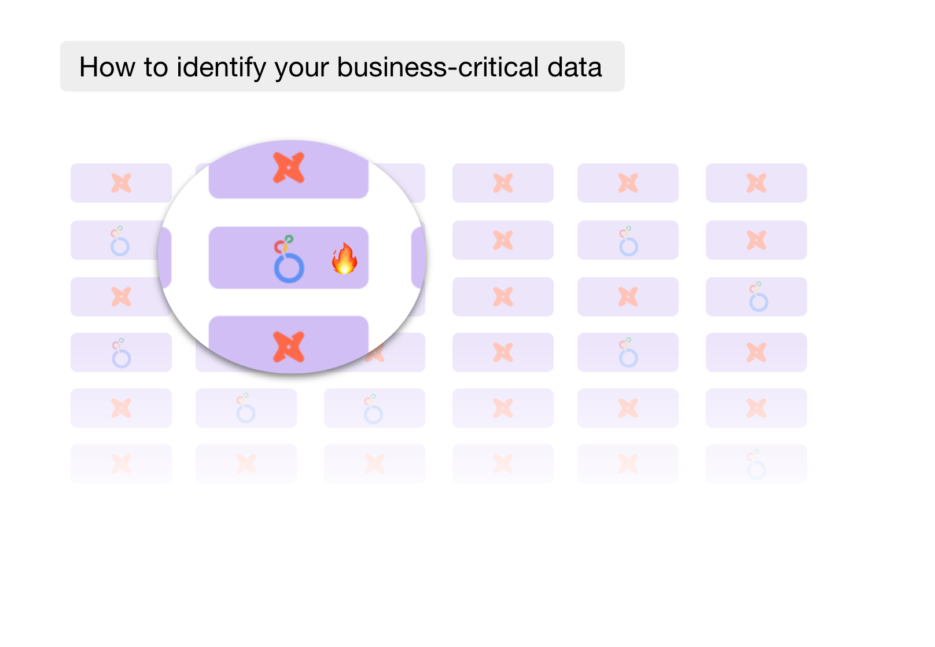Click Looker icon in first column, second row
Viewport: 935px width, 647px height.
120,241
